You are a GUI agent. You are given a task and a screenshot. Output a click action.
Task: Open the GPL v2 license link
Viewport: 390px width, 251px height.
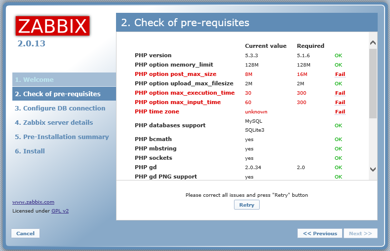point(60,211)
